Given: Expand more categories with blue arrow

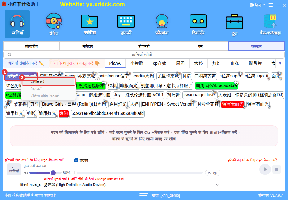Looking at the screenshot, I should (x=280, y=63).
